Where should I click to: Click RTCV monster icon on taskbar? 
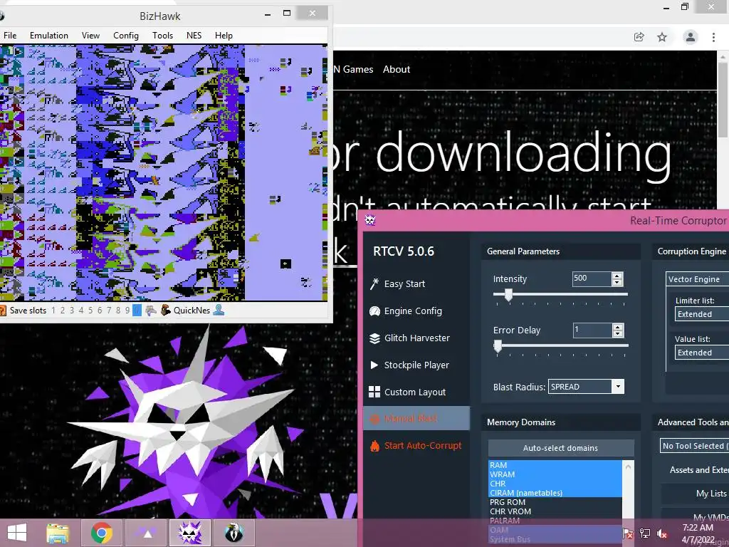(189, 533)
